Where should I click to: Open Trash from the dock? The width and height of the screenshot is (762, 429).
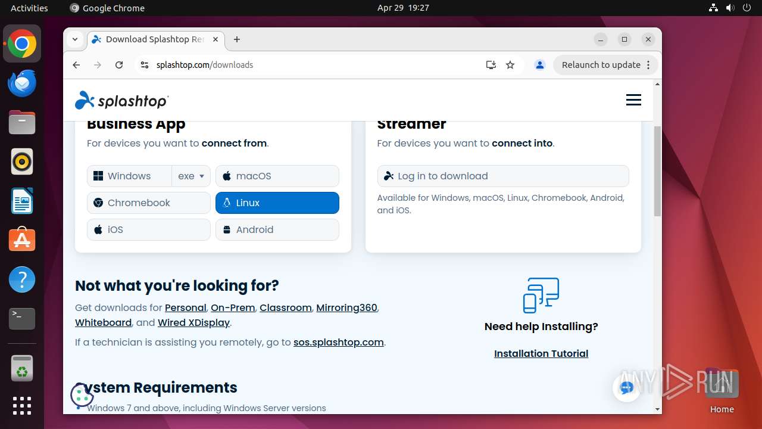tap(22, 368)
